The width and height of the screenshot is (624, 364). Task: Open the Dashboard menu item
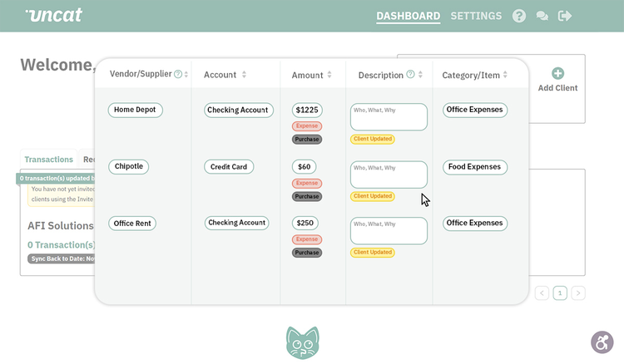click(x=409, y=16)
